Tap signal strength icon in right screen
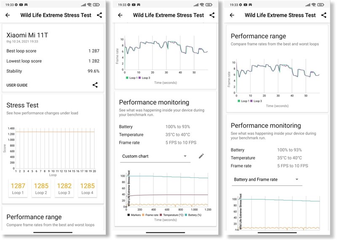This screenshot has width=337, height=240. tap(308, 5)
